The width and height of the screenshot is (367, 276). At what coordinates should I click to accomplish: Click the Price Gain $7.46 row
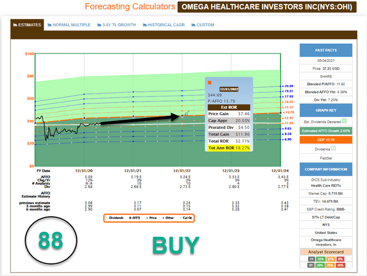[229, 114]
